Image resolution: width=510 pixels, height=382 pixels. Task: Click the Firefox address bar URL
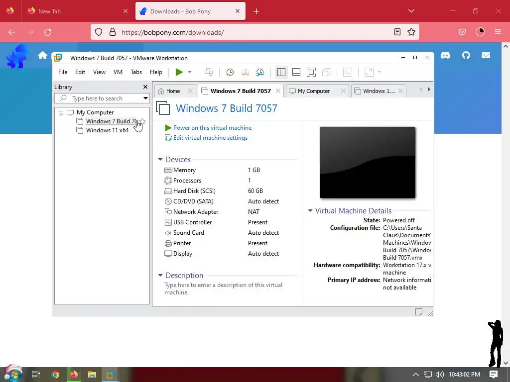tap(172, 32)
